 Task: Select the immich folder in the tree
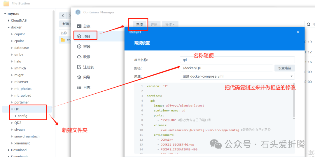pos(20,68)
